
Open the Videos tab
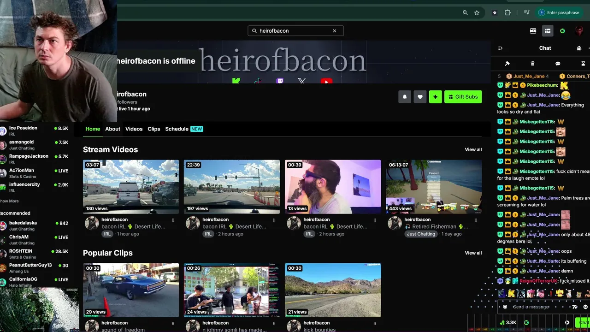134,129
